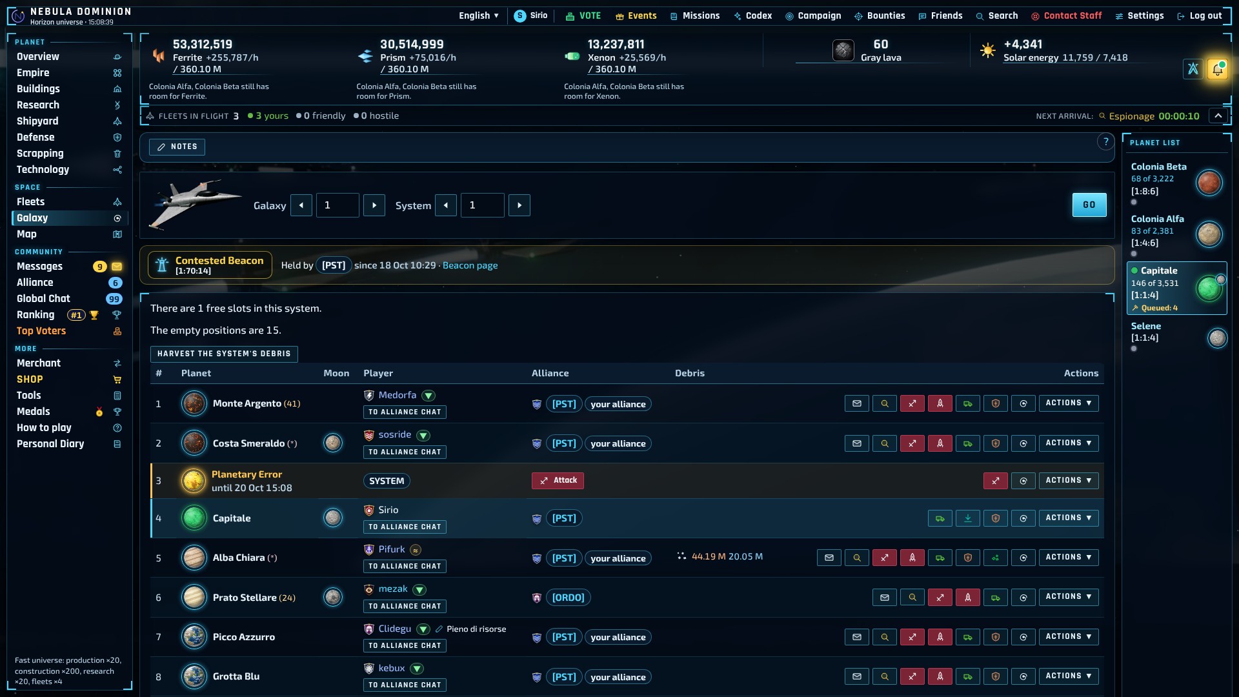Click the Gray lava resource icon
The image size is (1239, 697).
coord(843,50)
